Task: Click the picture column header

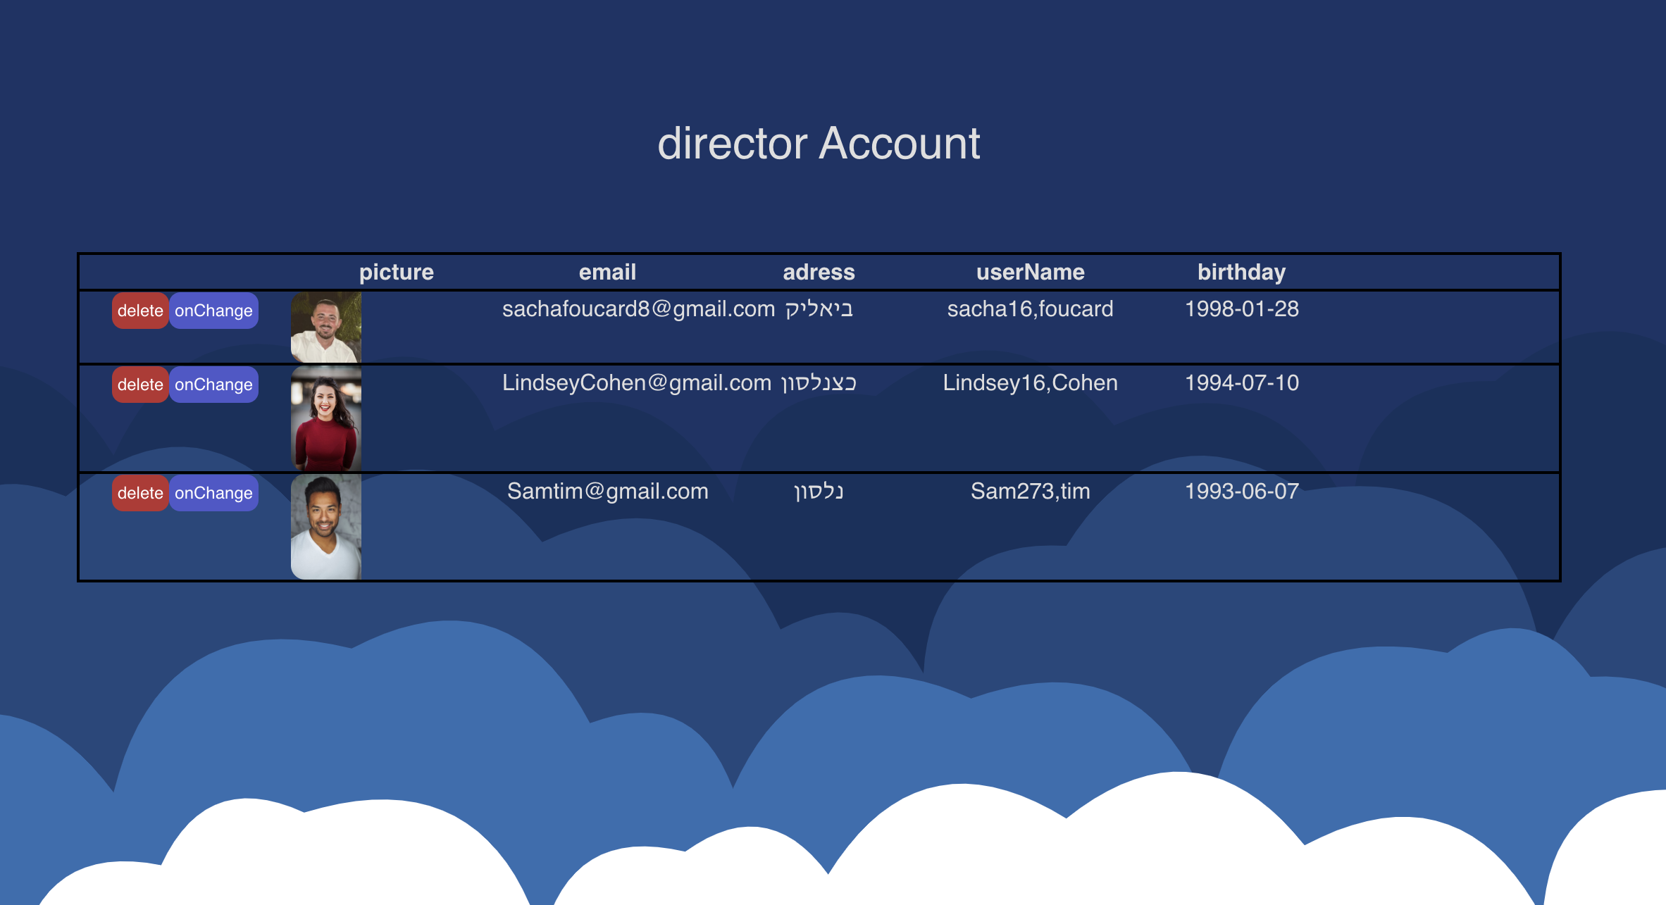Action: pos(397,273)
